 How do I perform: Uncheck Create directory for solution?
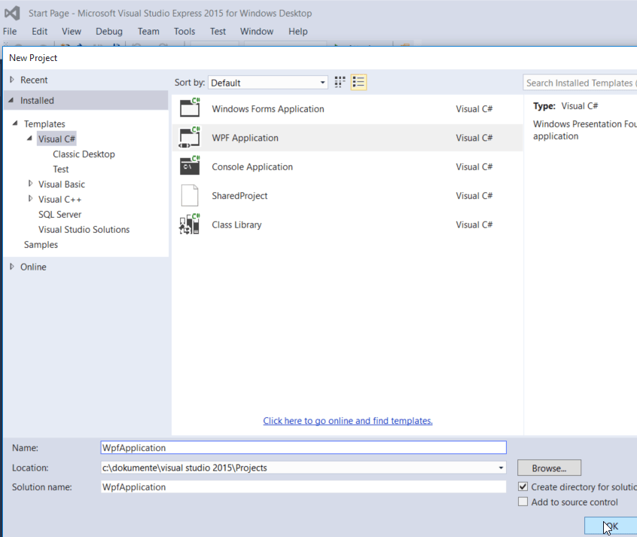pyautogui.click(x=523, y=486)
